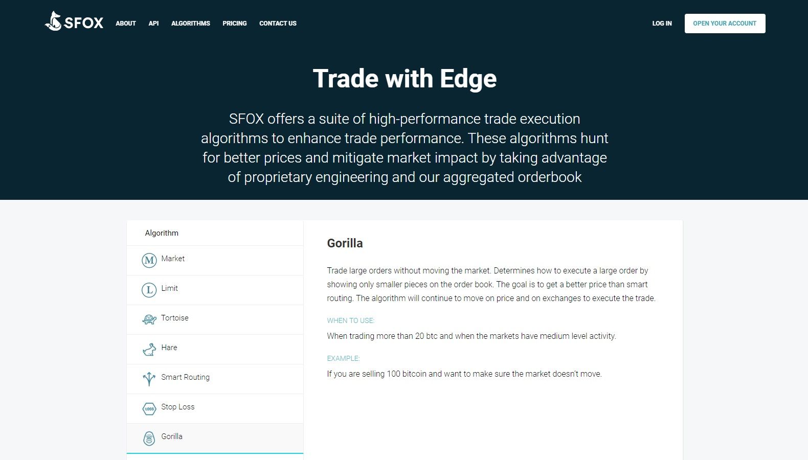Click the Log In link
This screenshot has height=460, width=808.
click(662, 24)
